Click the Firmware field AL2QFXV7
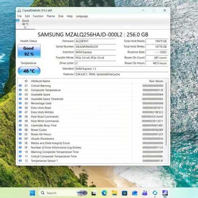This screenshot has height=198, width=198. pos(95,41)
